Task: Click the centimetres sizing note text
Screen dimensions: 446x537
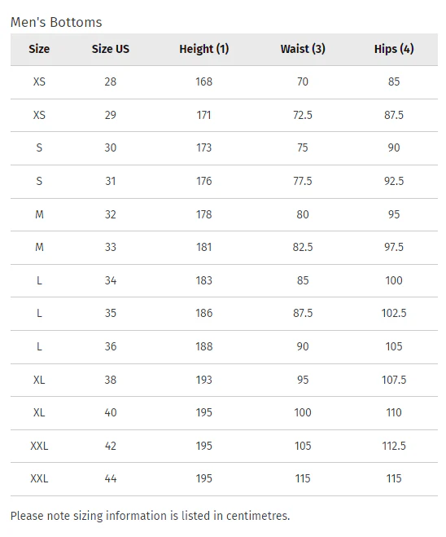Action: pyautogui.click(x=150, y=516)
